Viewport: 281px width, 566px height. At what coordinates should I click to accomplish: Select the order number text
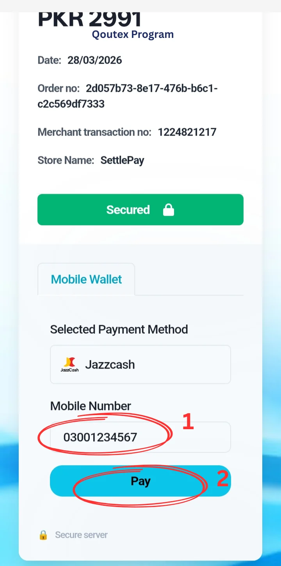[128, 96]
